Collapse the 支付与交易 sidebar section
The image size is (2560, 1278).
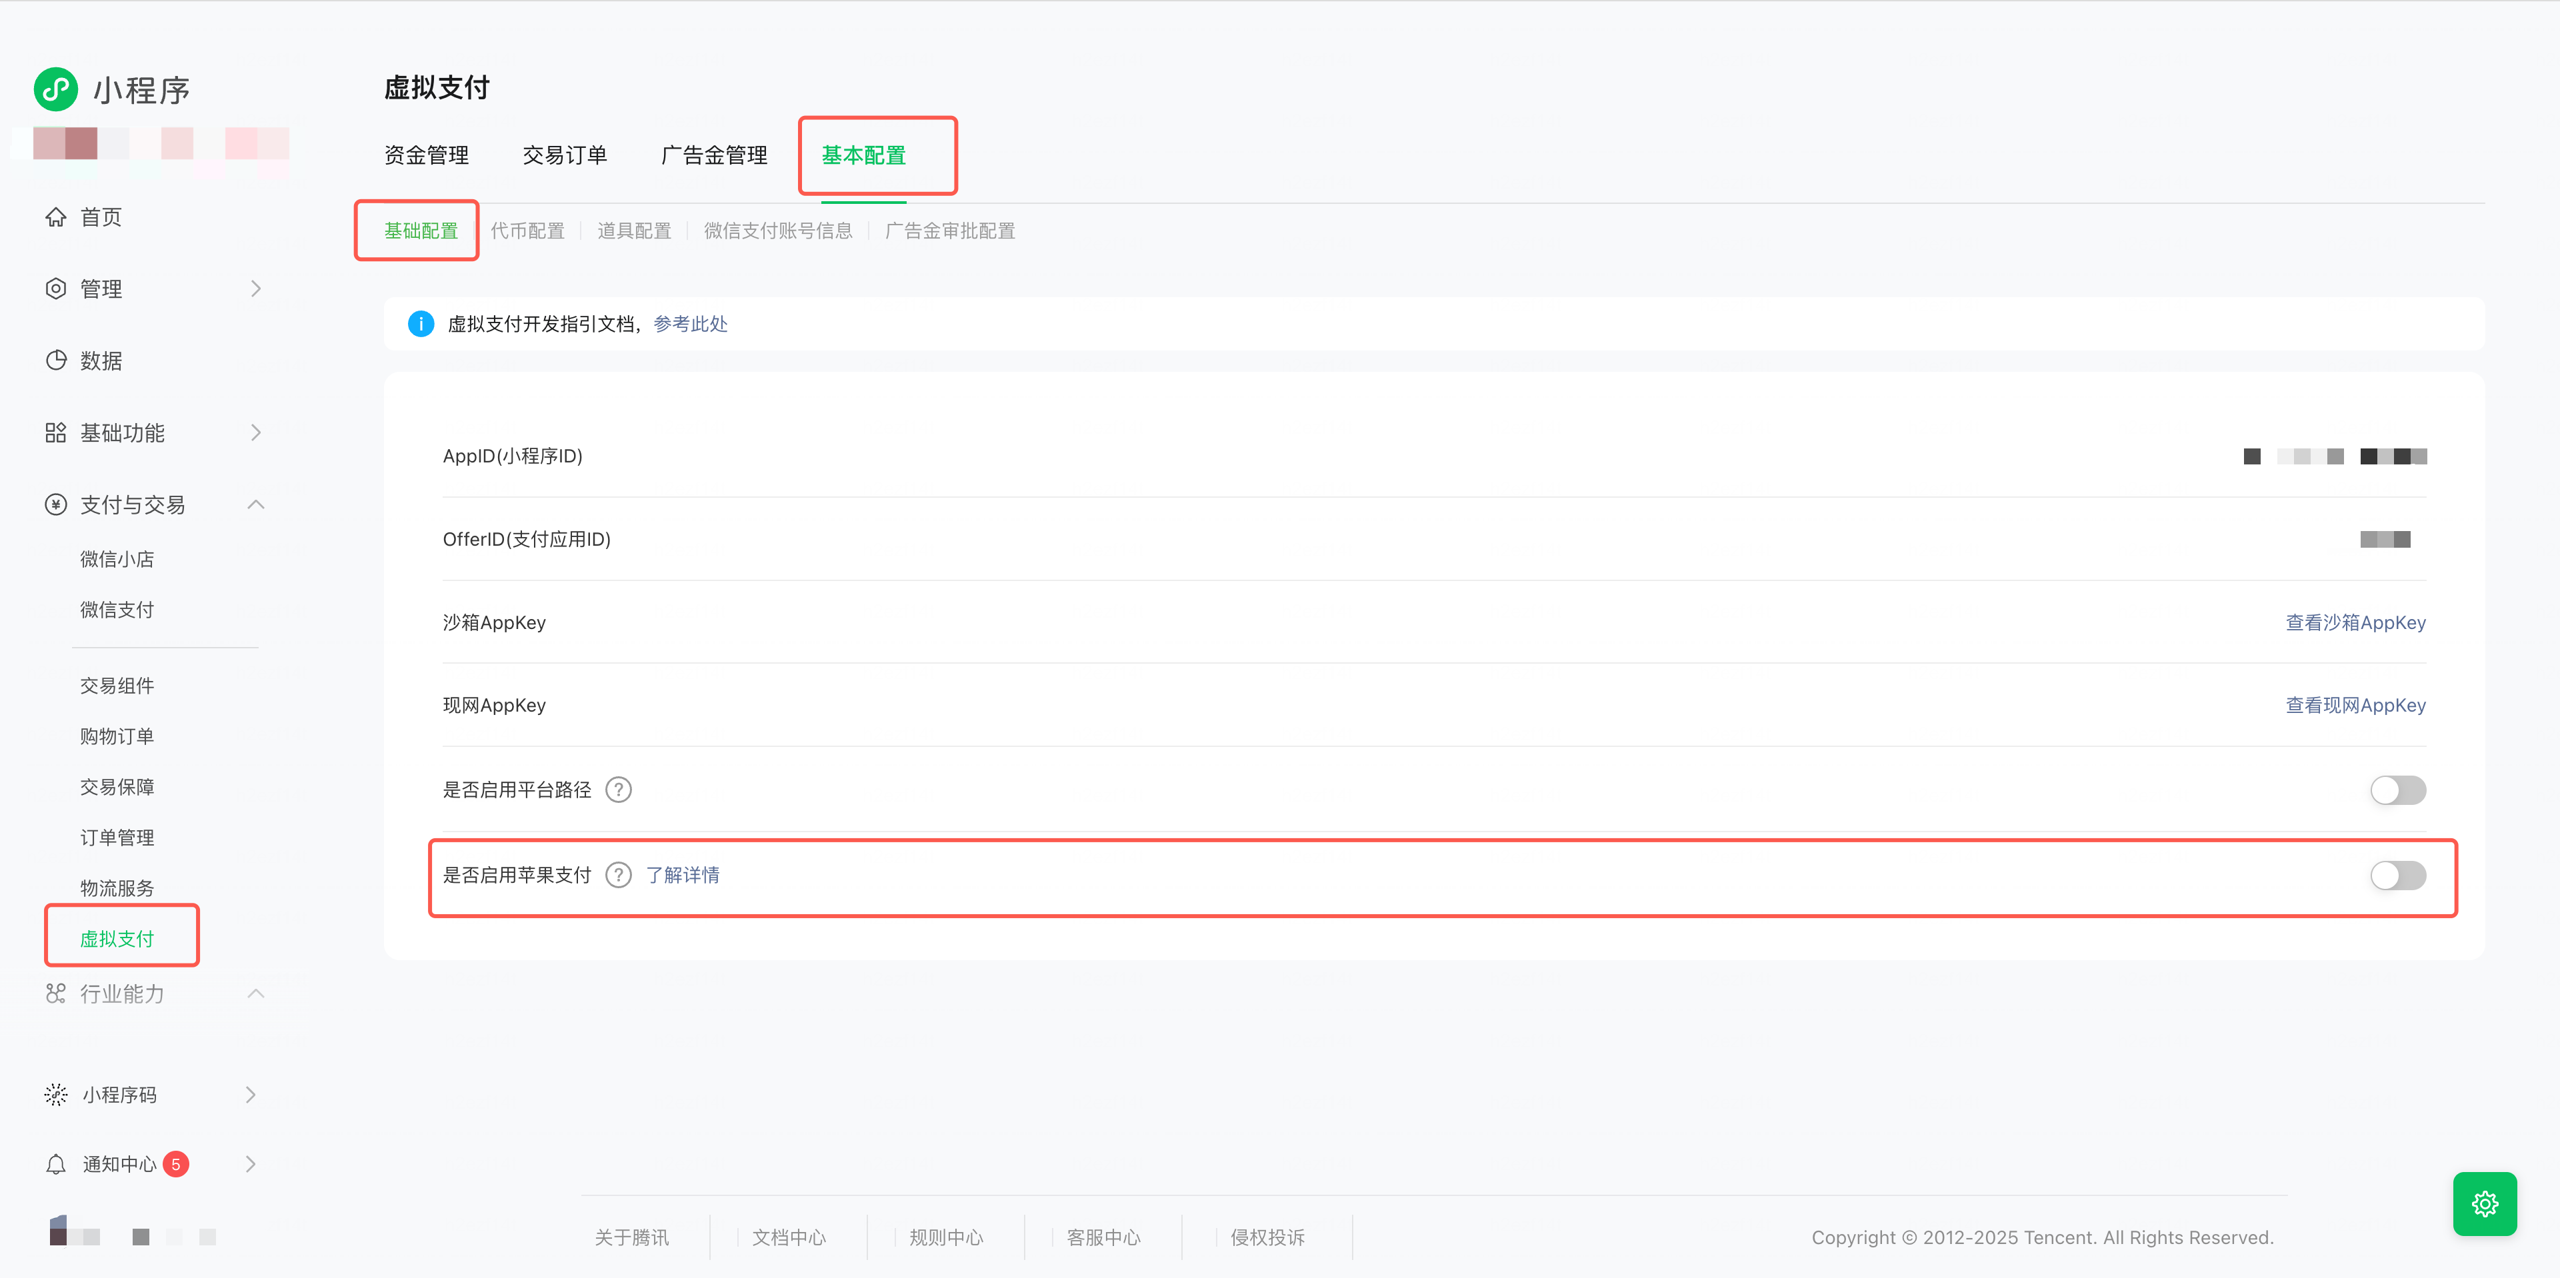click(x=255, y=504)
